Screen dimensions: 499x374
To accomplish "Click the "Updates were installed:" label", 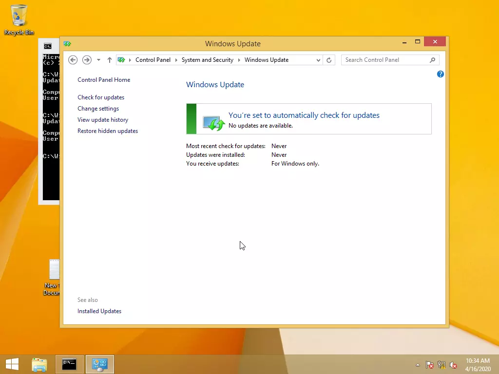I will click(x=215, y=155).
